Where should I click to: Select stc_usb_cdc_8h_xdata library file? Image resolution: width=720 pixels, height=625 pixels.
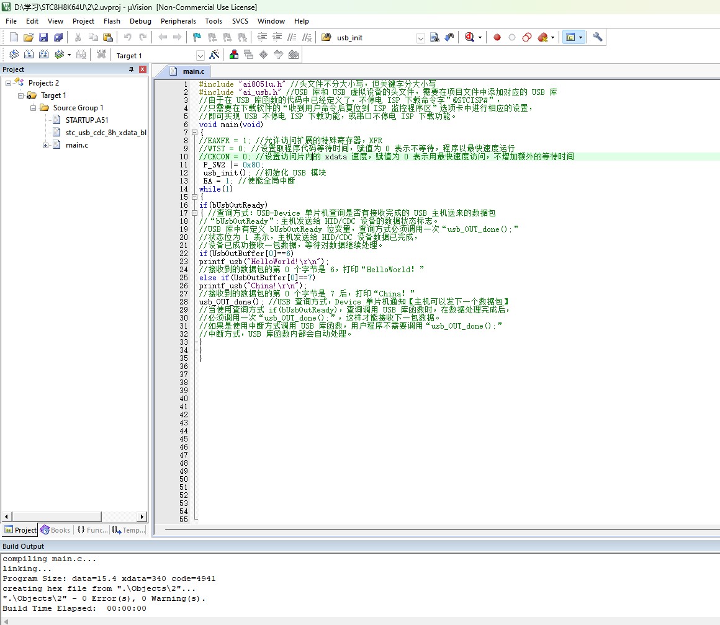[x=106, y=133]
